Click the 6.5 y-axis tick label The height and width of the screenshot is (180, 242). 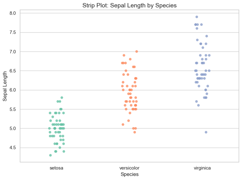pyautogui.click(x=13, y=71)
